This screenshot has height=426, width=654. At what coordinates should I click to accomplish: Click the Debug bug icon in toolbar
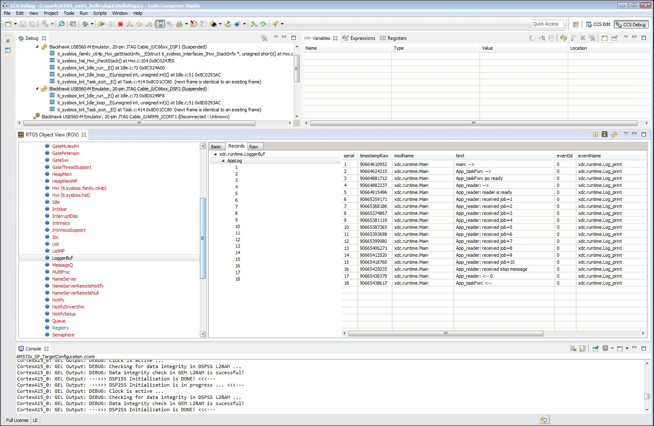pyautogui.click(x=85, y=24)
